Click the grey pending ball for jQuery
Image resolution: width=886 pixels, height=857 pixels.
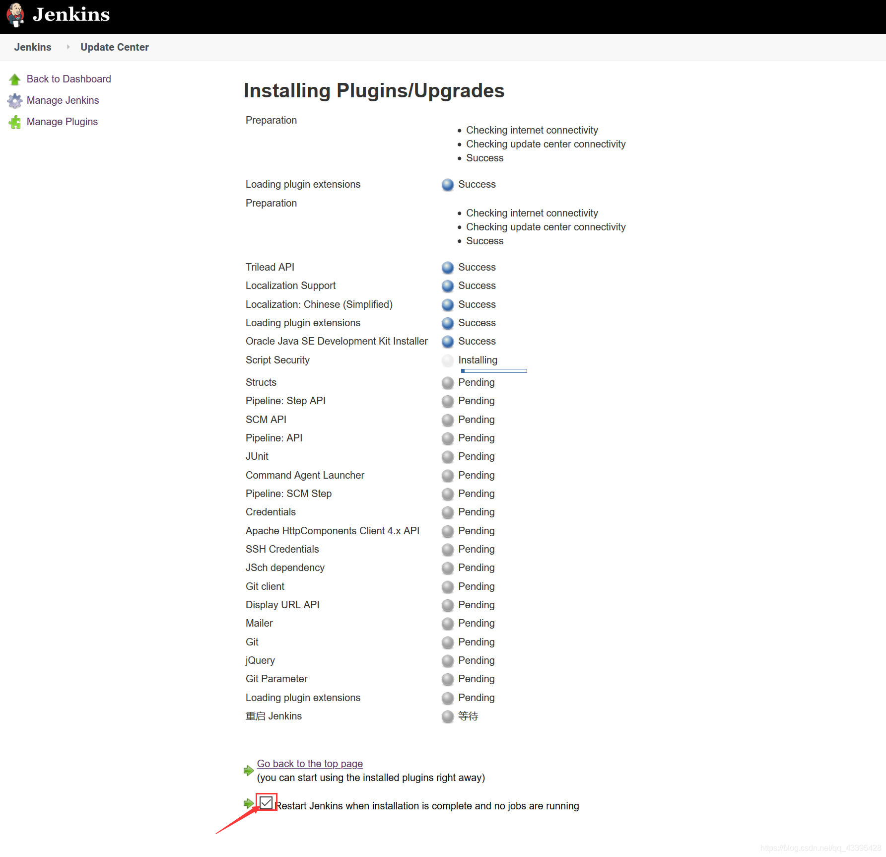click(x=448, y=661)
